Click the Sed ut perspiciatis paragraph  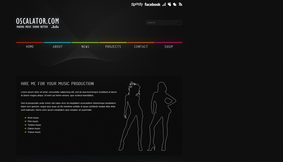68,106
